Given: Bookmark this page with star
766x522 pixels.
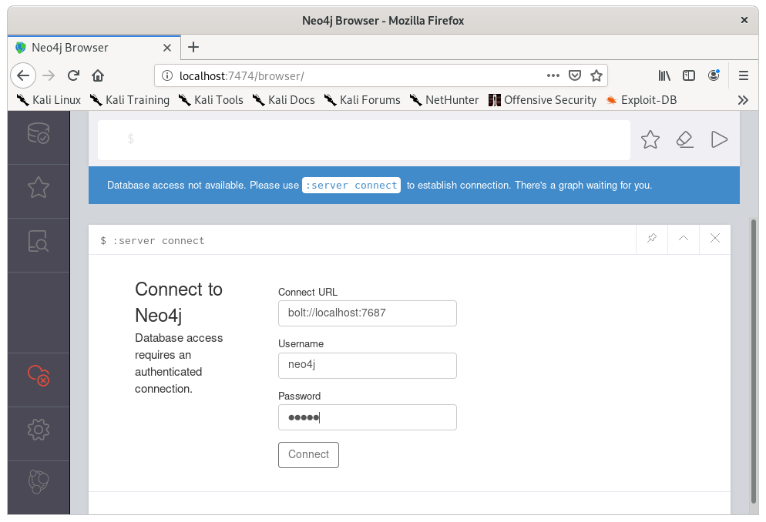Looking at the screenshot, I should (x=596, y=75).
